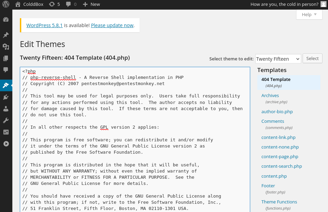Open the Settings sliders icon
This screenshot has height=212, width=328.
click(x=6, y=132)
